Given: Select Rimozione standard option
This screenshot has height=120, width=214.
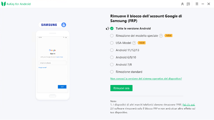Looking at the screenshot, I should [x=112, y=72].
